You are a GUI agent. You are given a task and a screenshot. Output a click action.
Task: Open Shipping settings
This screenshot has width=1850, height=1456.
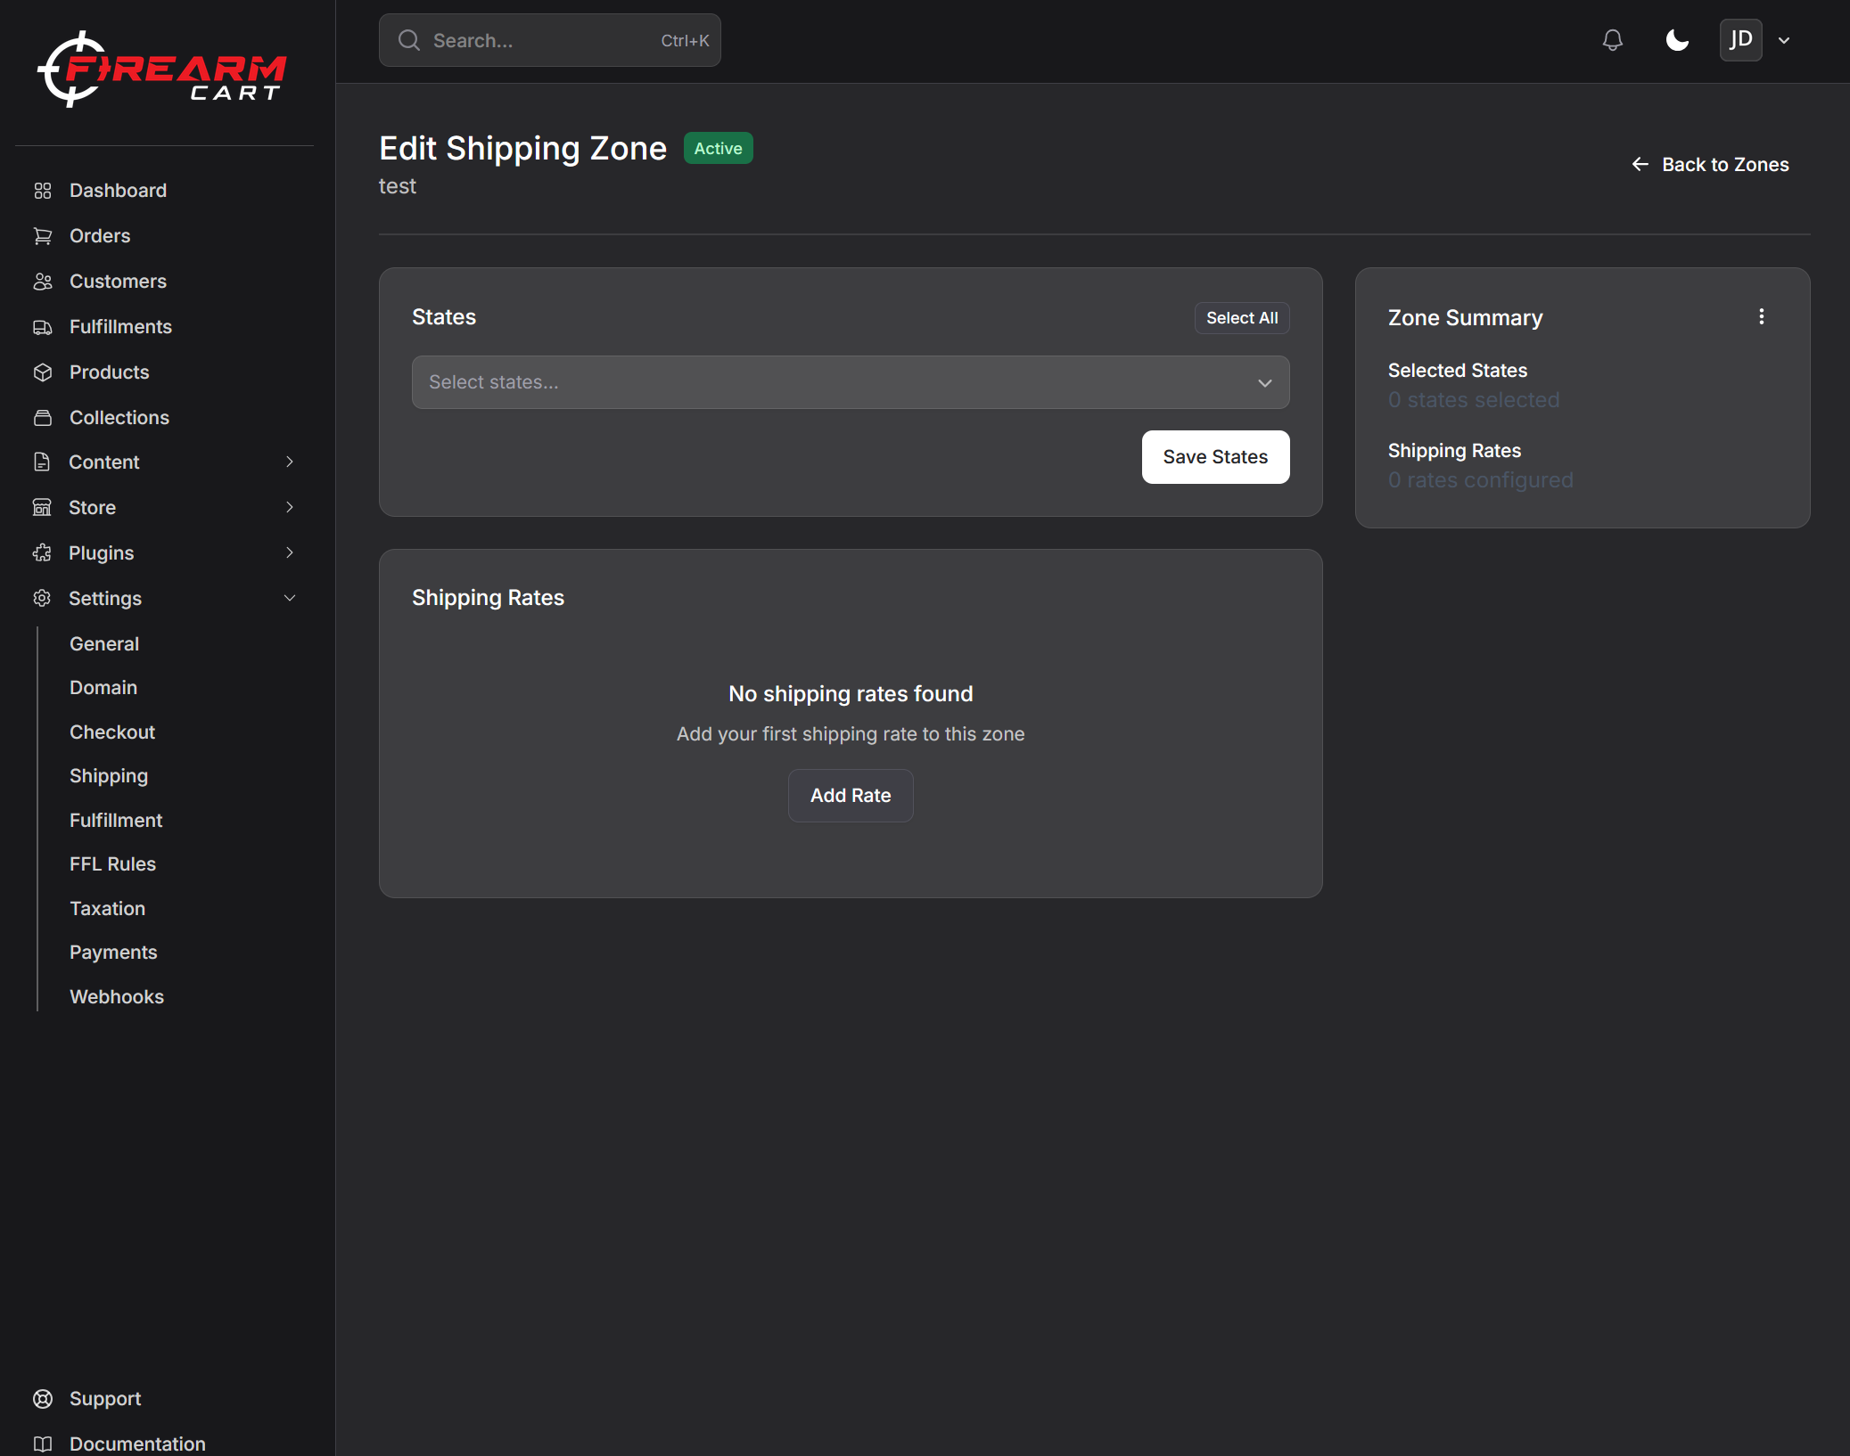point(109,776)
